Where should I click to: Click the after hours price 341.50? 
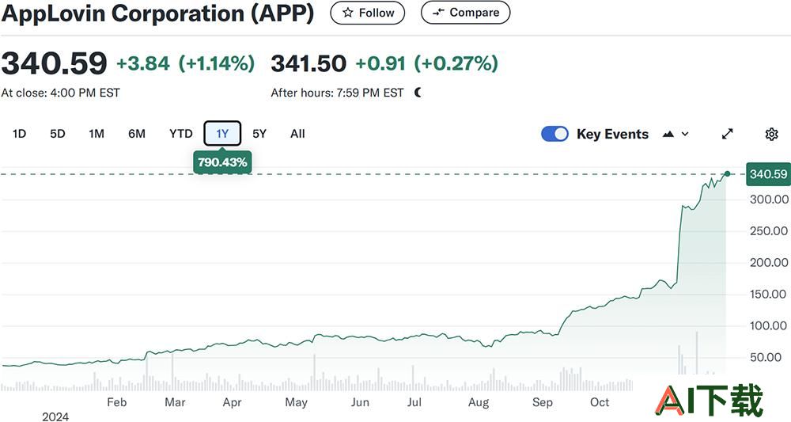point(308,63)
